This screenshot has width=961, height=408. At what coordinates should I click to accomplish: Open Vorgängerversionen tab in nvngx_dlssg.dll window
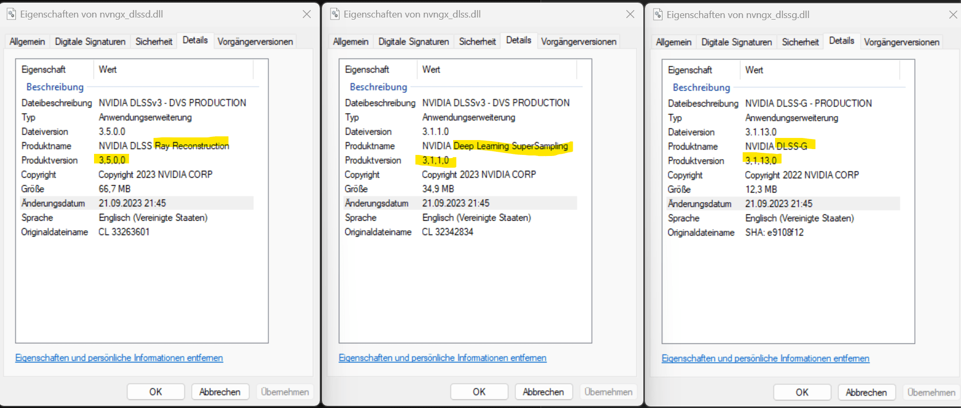(902, 42)
